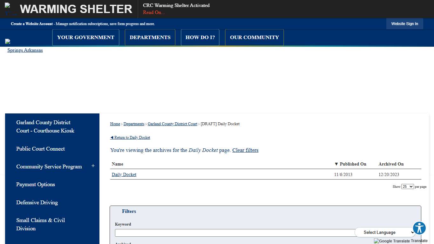
Task: Sort by Archived On column header
Action: (391, 164)
